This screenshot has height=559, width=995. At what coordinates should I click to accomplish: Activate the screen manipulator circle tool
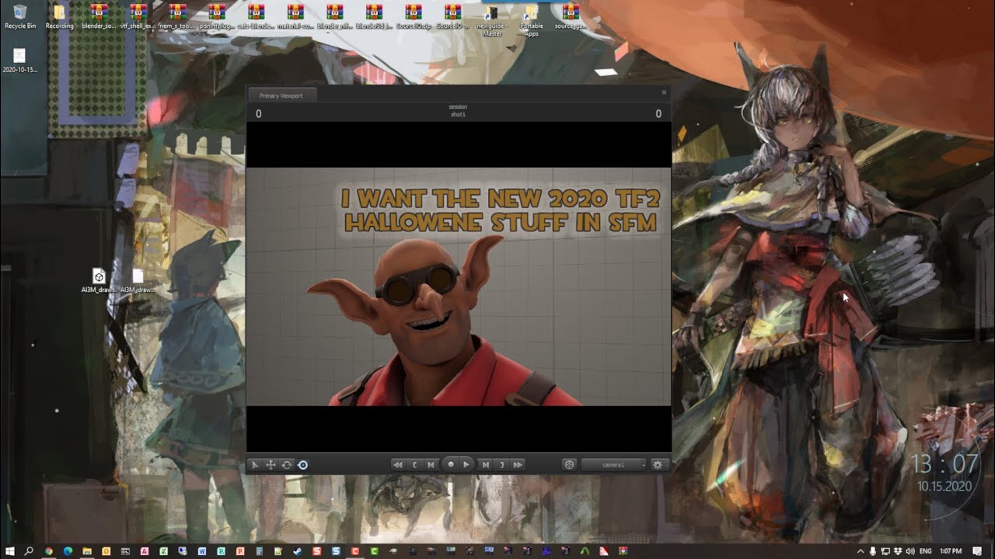pos(303,465)
